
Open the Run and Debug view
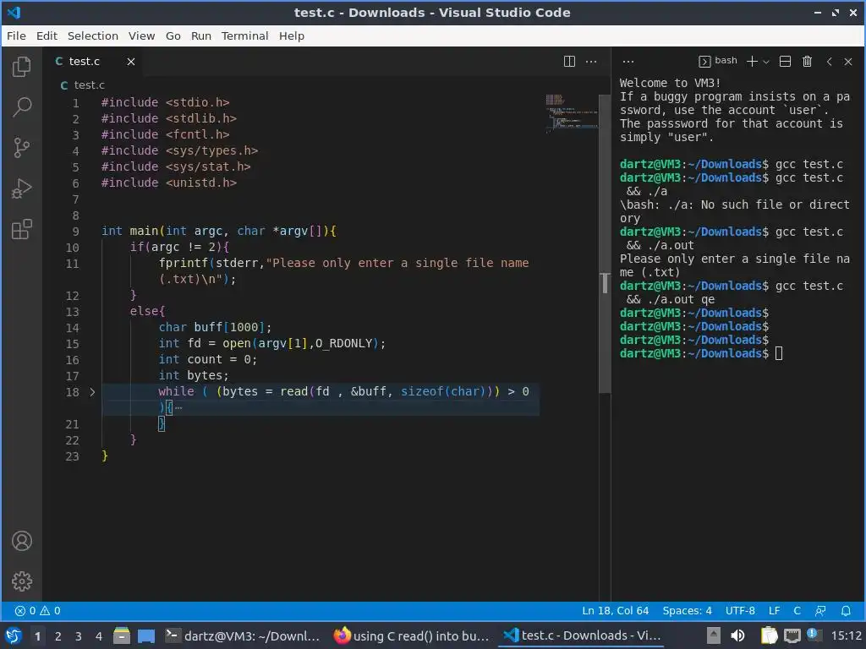pos(21,188)
